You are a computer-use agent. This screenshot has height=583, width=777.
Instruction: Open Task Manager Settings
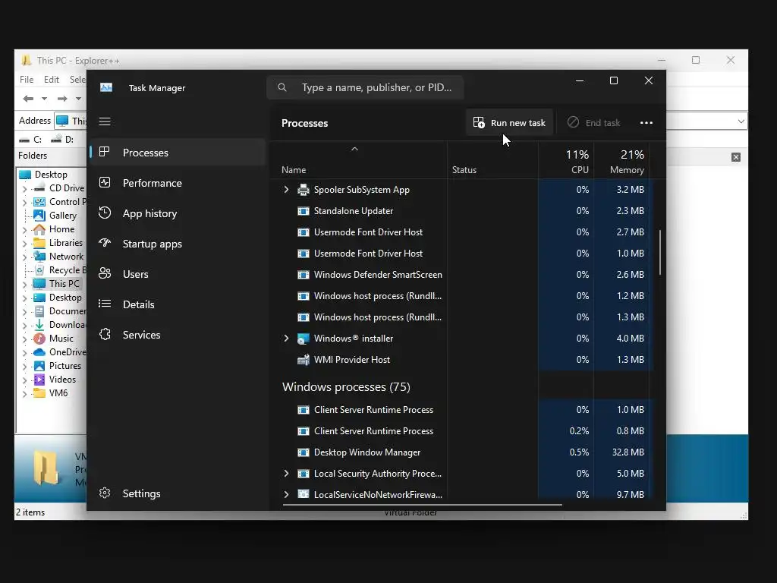pos(178,493)
